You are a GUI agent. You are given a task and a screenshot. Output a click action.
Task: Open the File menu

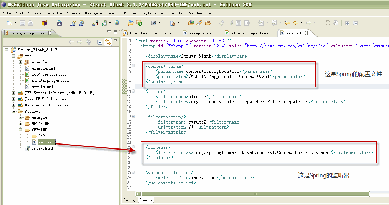click(6, 13)
